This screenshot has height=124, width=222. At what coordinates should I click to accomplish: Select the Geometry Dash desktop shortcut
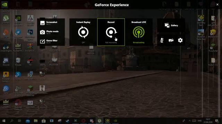pos(201,21)
